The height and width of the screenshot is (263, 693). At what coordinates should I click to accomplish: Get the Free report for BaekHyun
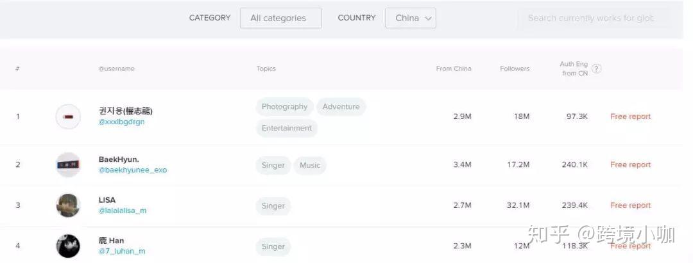(x=631, y=164)
